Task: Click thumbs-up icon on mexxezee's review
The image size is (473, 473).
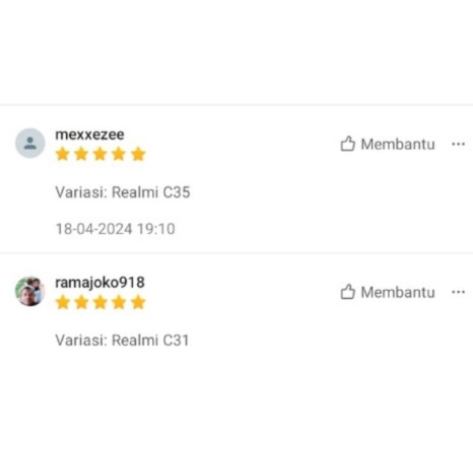Action: coord(347,143)
